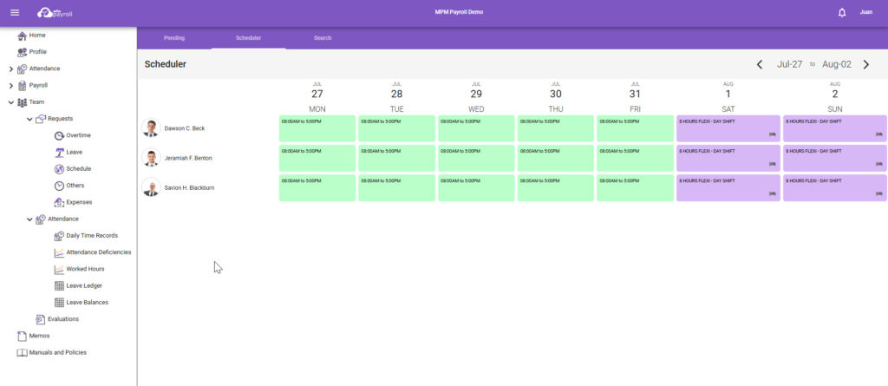Open Manuals and Policies page
888x386 pixels.
pos(58,352)
